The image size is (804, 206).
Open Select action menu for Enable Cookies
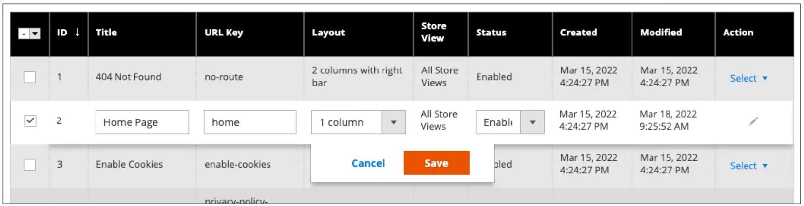[748, 166]
